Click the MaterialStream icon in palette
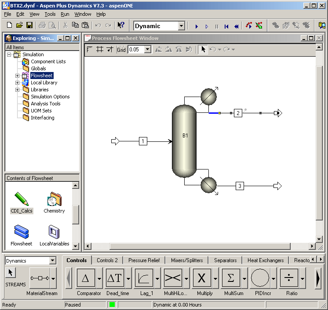 (x=40, y=278)
